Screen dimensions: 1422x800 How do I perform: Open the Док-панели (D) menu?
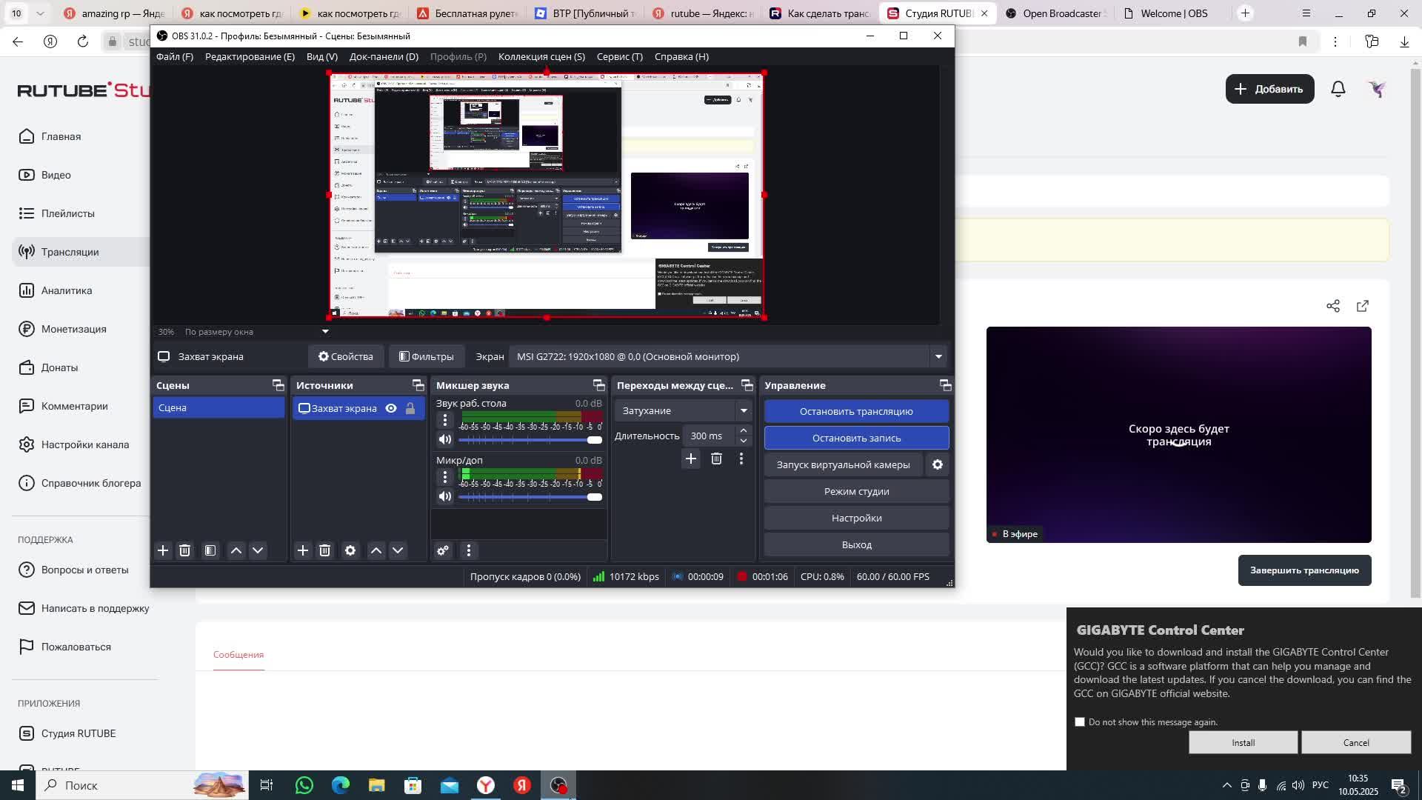pyautogui.click(x=384, y=56)
